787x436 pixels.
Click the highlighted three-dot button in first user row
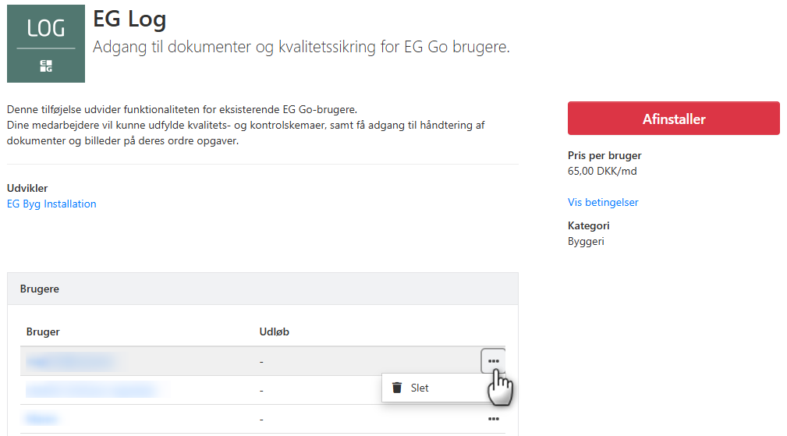tap(493, 361)
